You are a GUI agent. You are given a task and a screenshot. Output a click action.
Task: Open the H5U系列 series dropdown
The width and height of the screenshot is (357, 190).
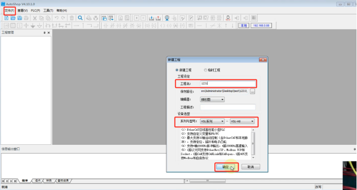pos(212,121)
